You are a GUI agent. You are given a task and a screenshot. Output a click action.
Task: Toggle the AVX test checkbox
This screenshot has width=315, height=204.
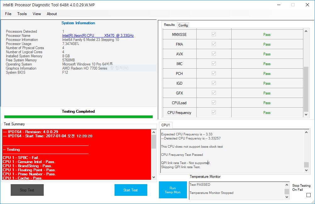[x=214, y=54]
